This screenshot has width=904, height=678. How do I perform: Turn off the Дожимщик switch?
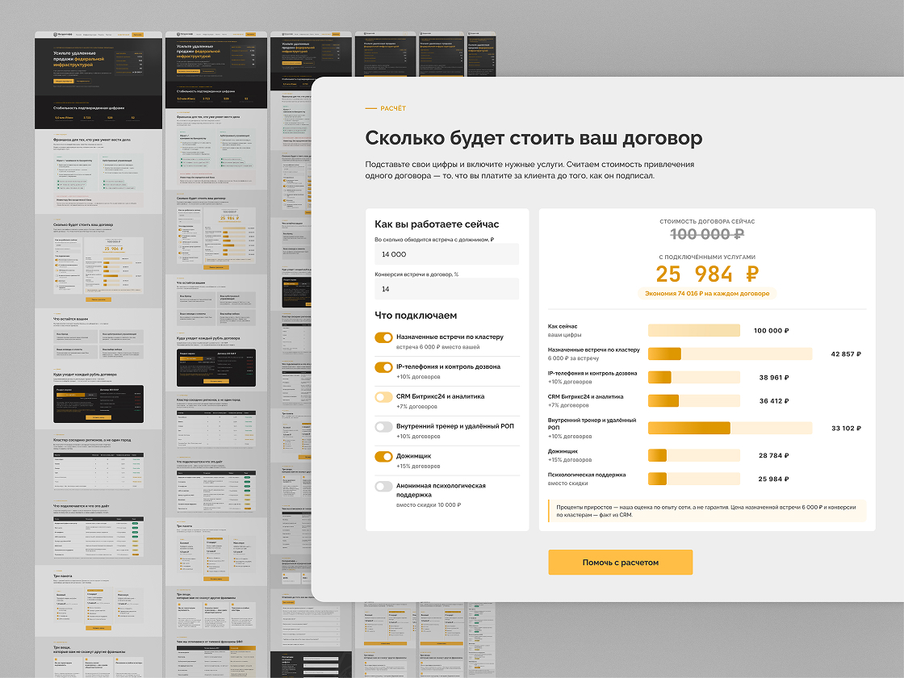tap(383, 457)
